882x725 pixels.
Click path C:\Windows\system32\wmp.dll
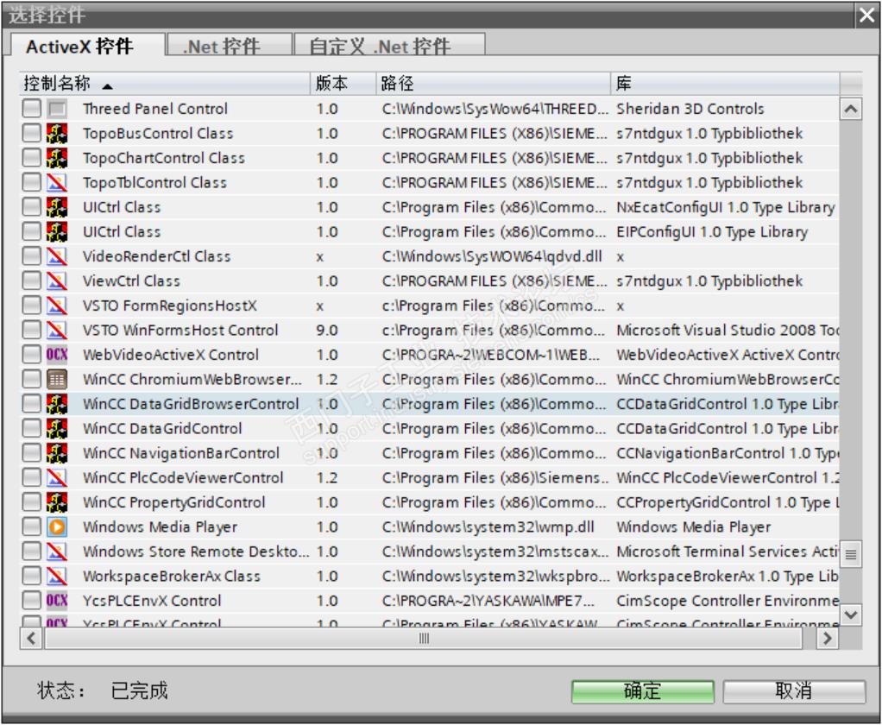click(488, 527)
